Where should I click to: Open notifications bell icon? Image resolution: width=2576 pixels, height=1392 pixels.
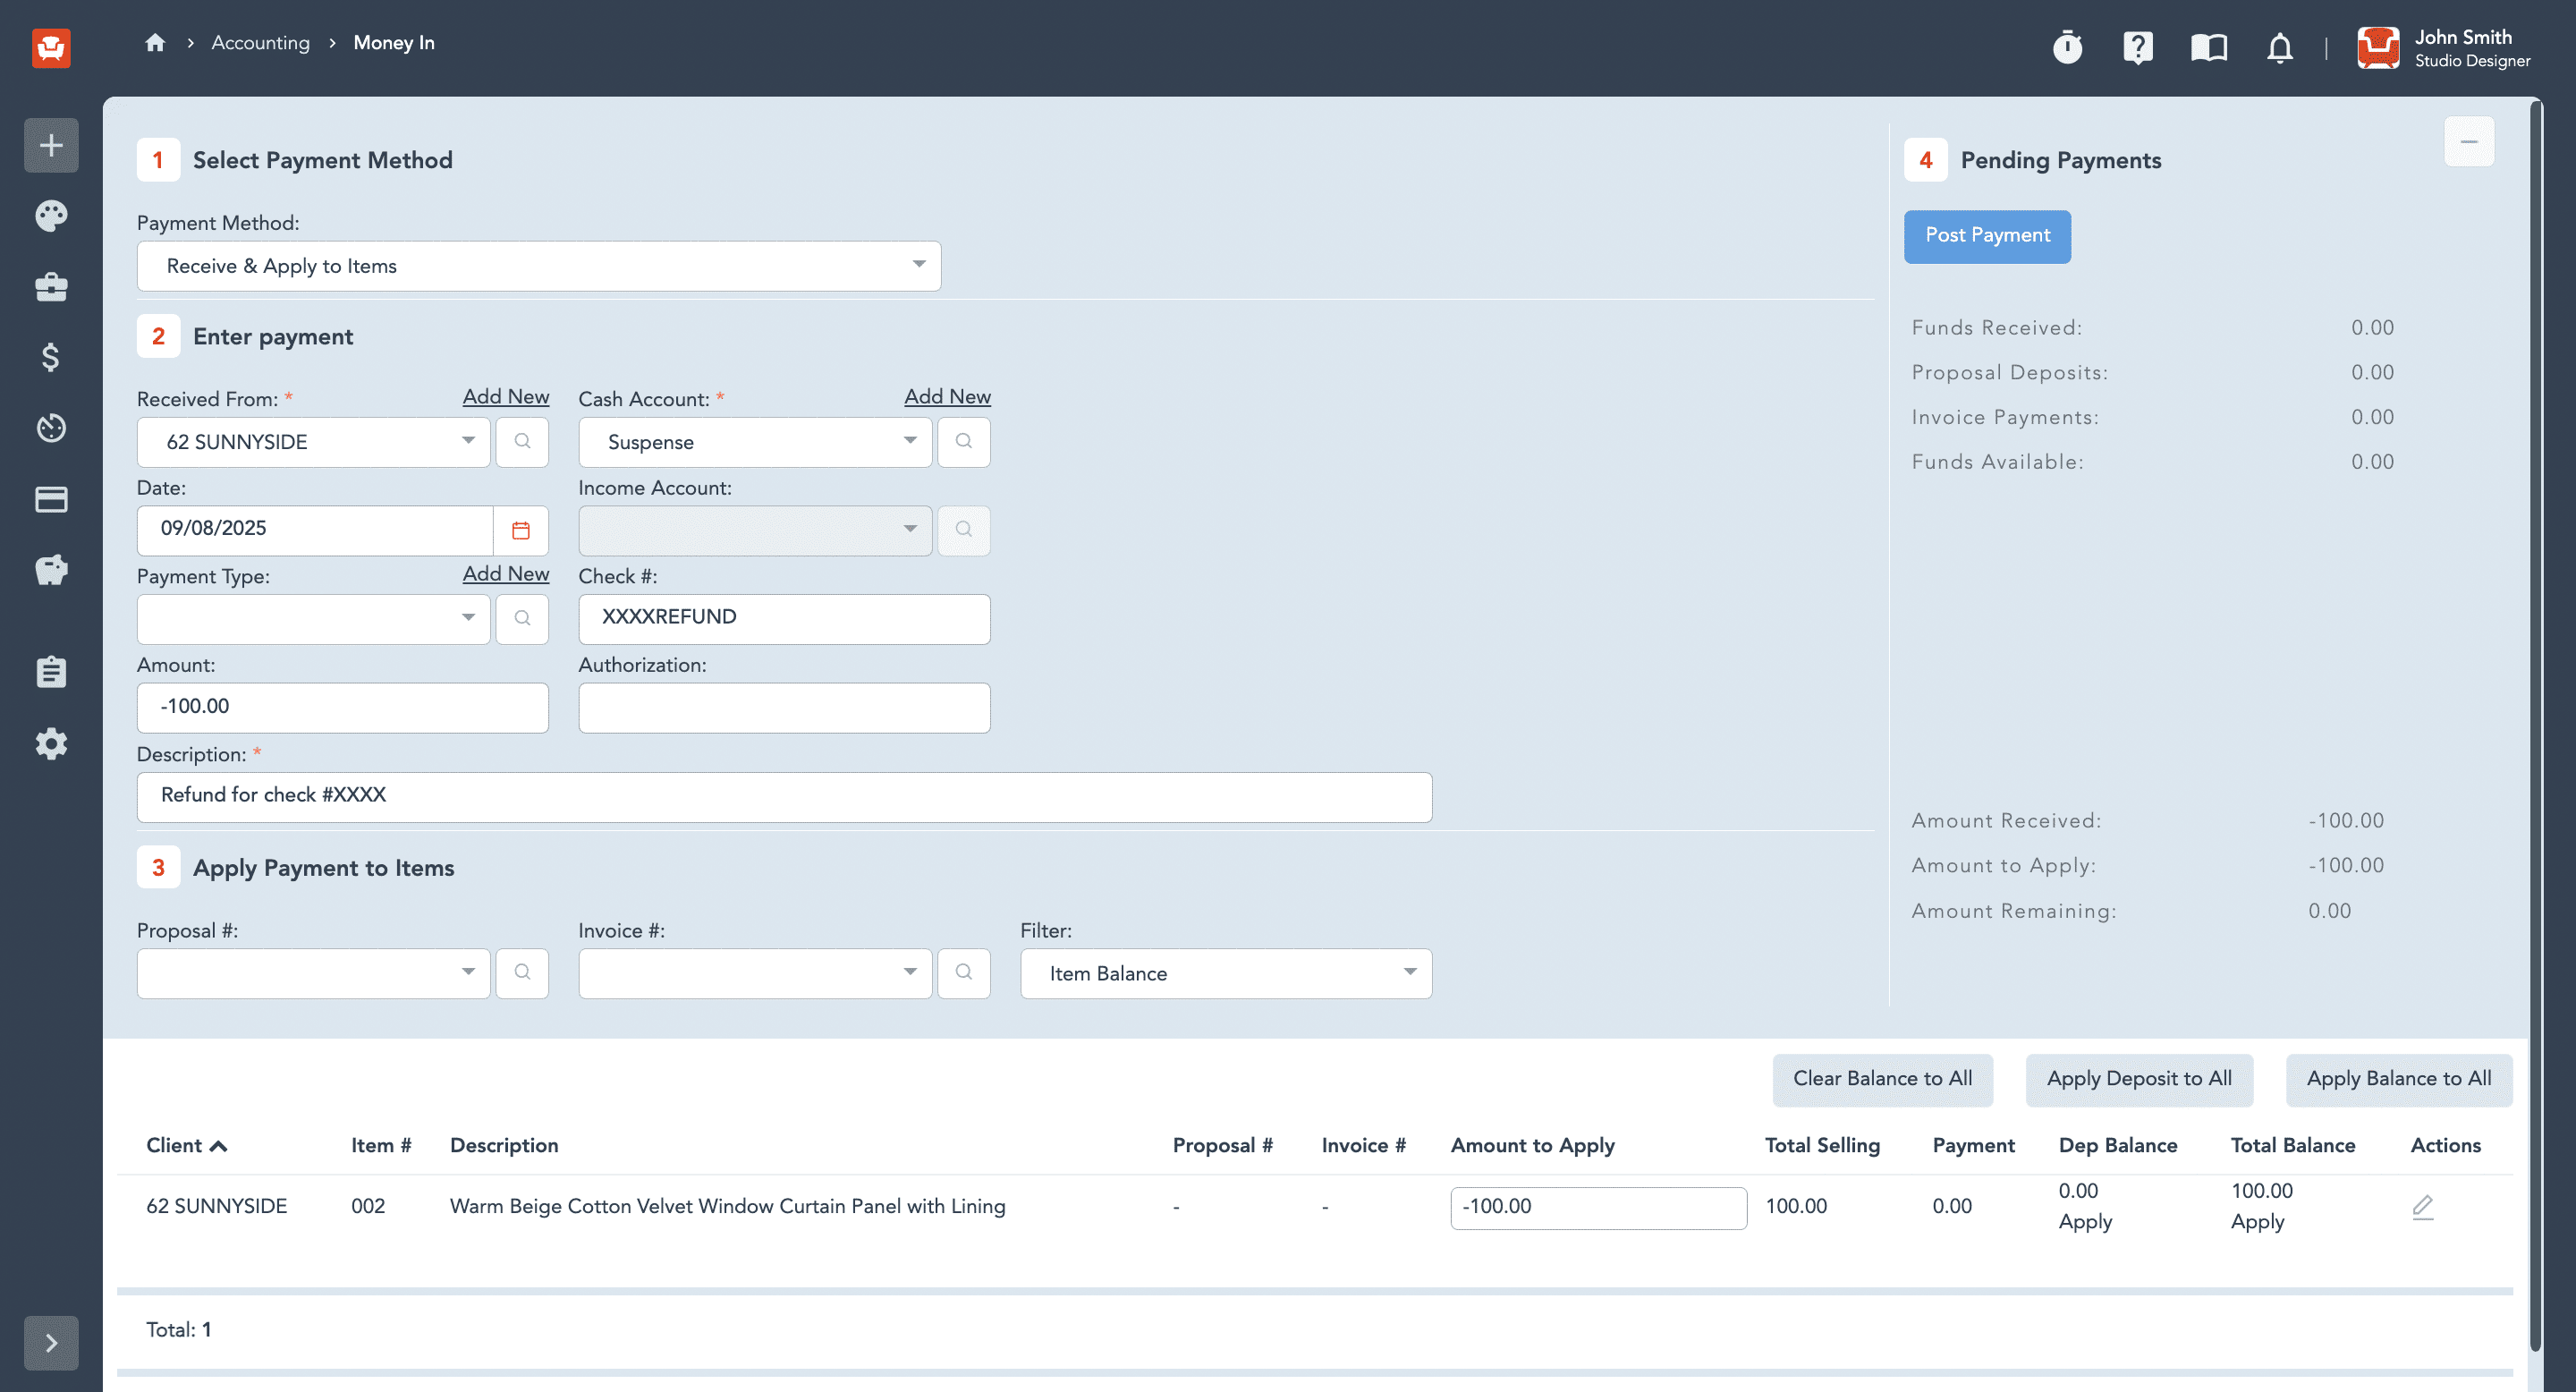[2280, 47]
